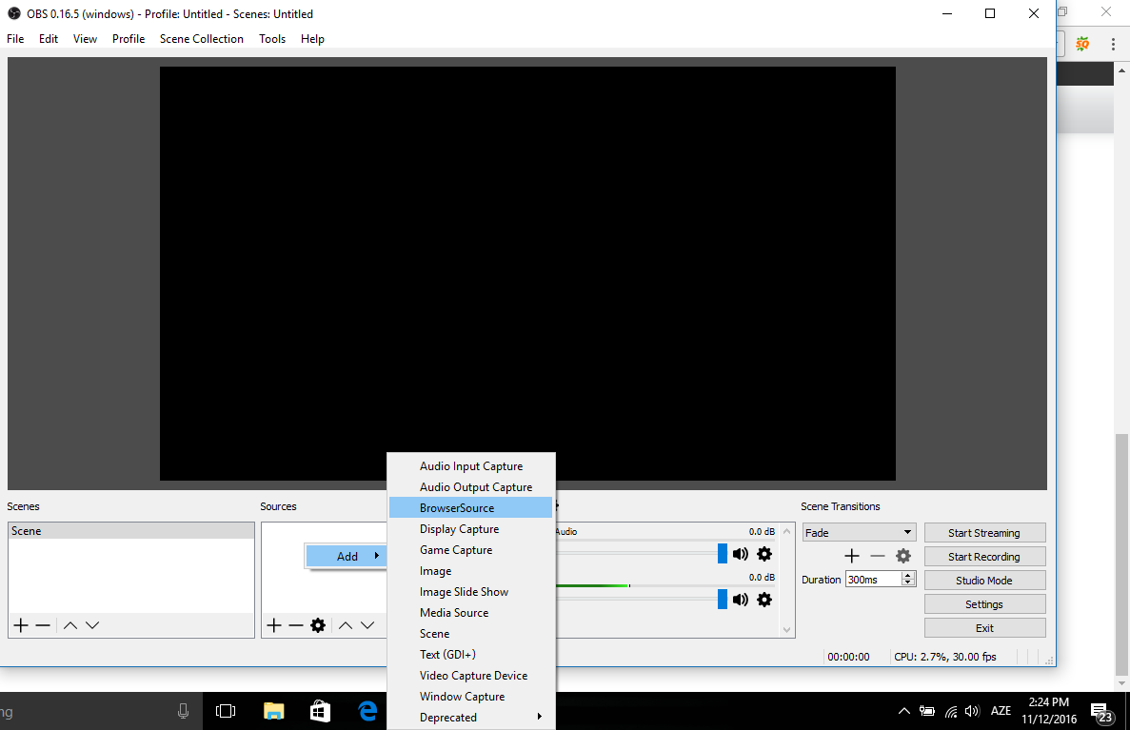
Task: Select BrowserSource from the Add menu
Action: [457, 508]
